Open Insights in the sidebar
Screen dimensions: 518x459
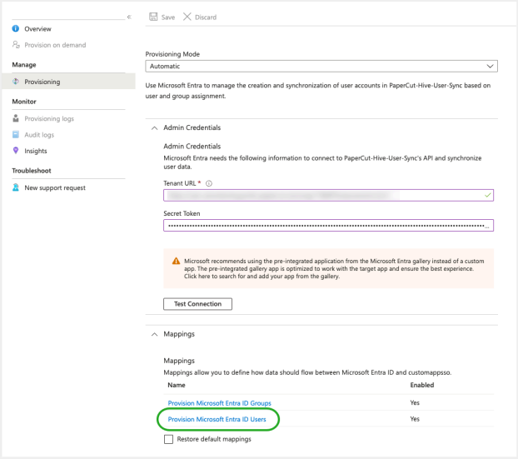(x=36, y=151)
